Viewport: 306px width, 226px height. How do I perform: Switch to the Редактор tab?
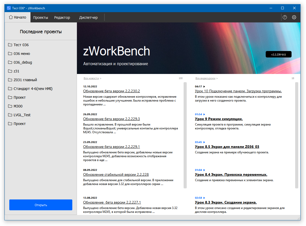coord(62,18)
